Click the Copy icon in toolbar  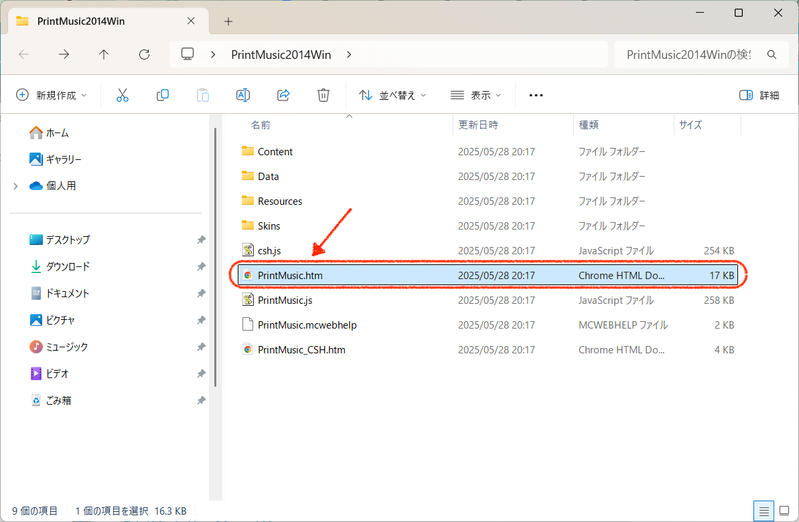click(163, 95)
